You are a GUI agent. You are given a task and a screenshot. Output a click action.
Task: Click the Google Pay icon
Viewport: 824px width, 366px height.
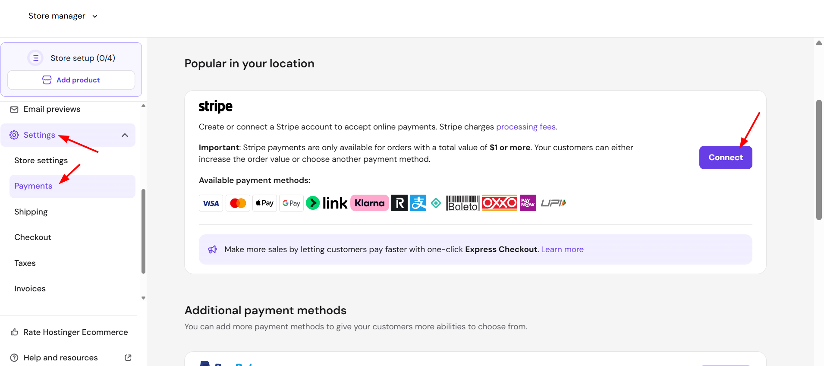291,203
